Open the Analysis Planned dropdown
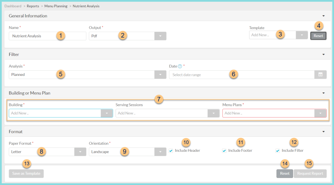Viewport: 334px width, 185px height. pyautogui.click(x=160, y=74)
